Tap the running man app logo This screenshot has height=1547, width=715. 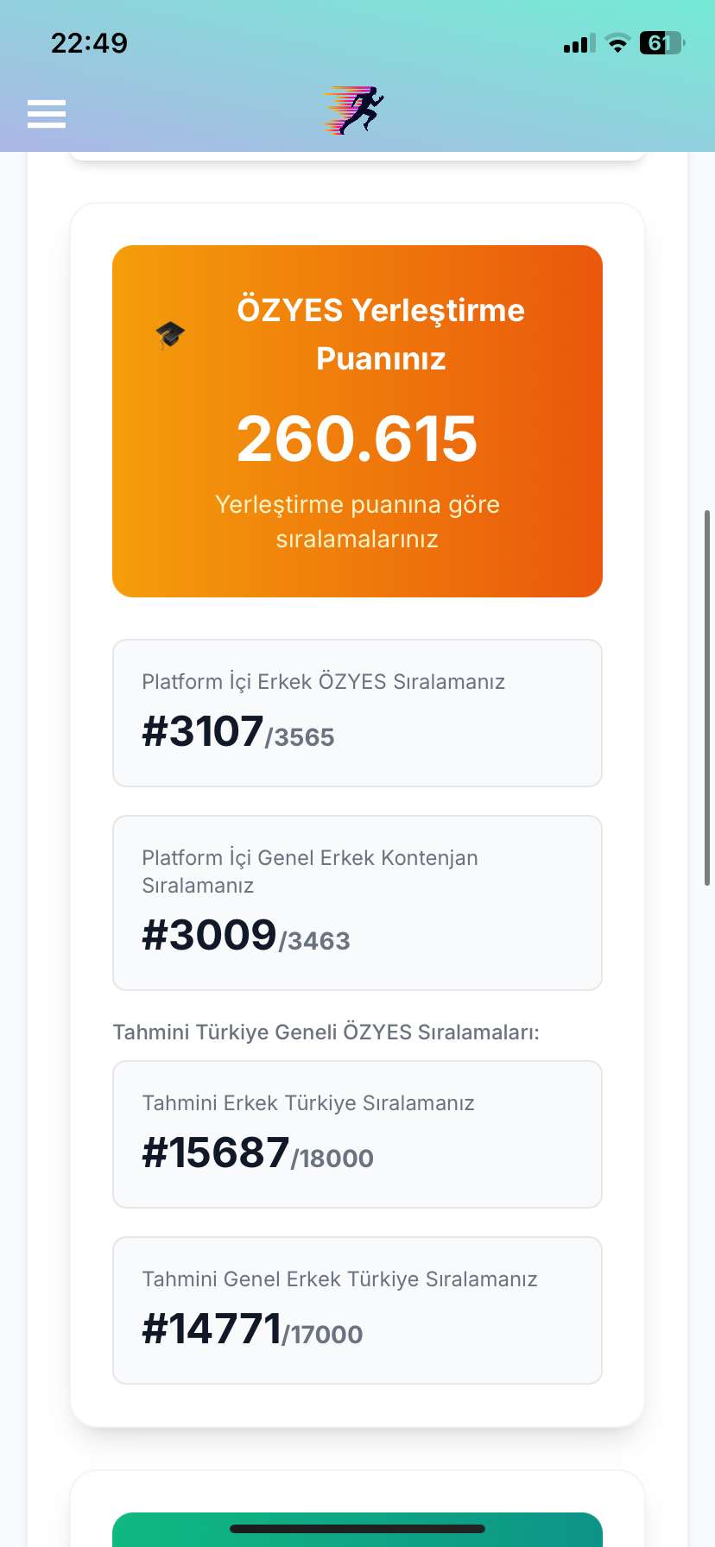pyautogui.click(x=355, y=110)
